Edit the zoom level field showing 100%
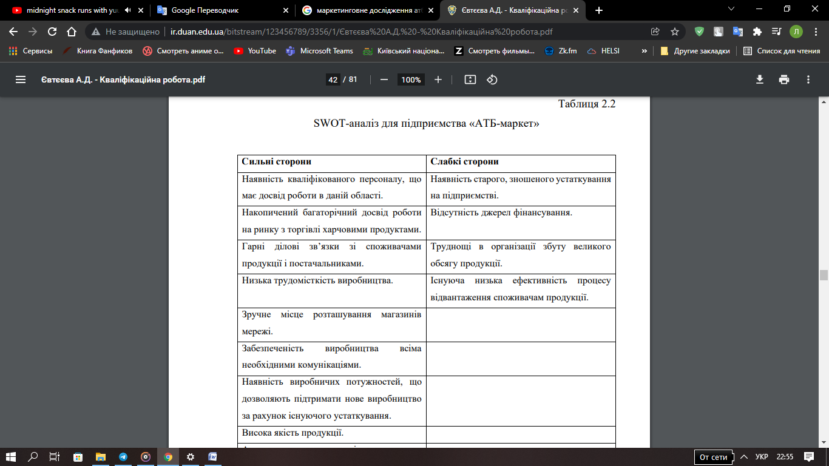 click(x=411, y=79)
